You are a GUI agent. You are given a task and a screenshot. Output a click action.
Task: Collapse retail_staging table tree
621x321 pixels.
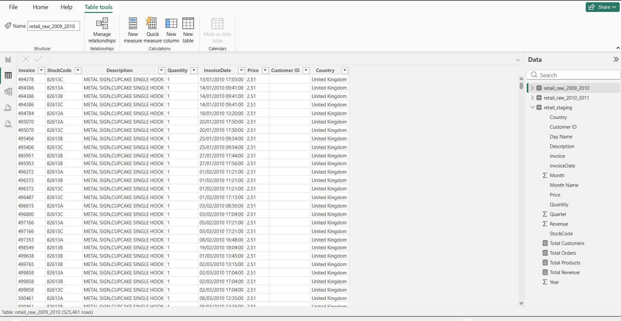pos(532,107)
